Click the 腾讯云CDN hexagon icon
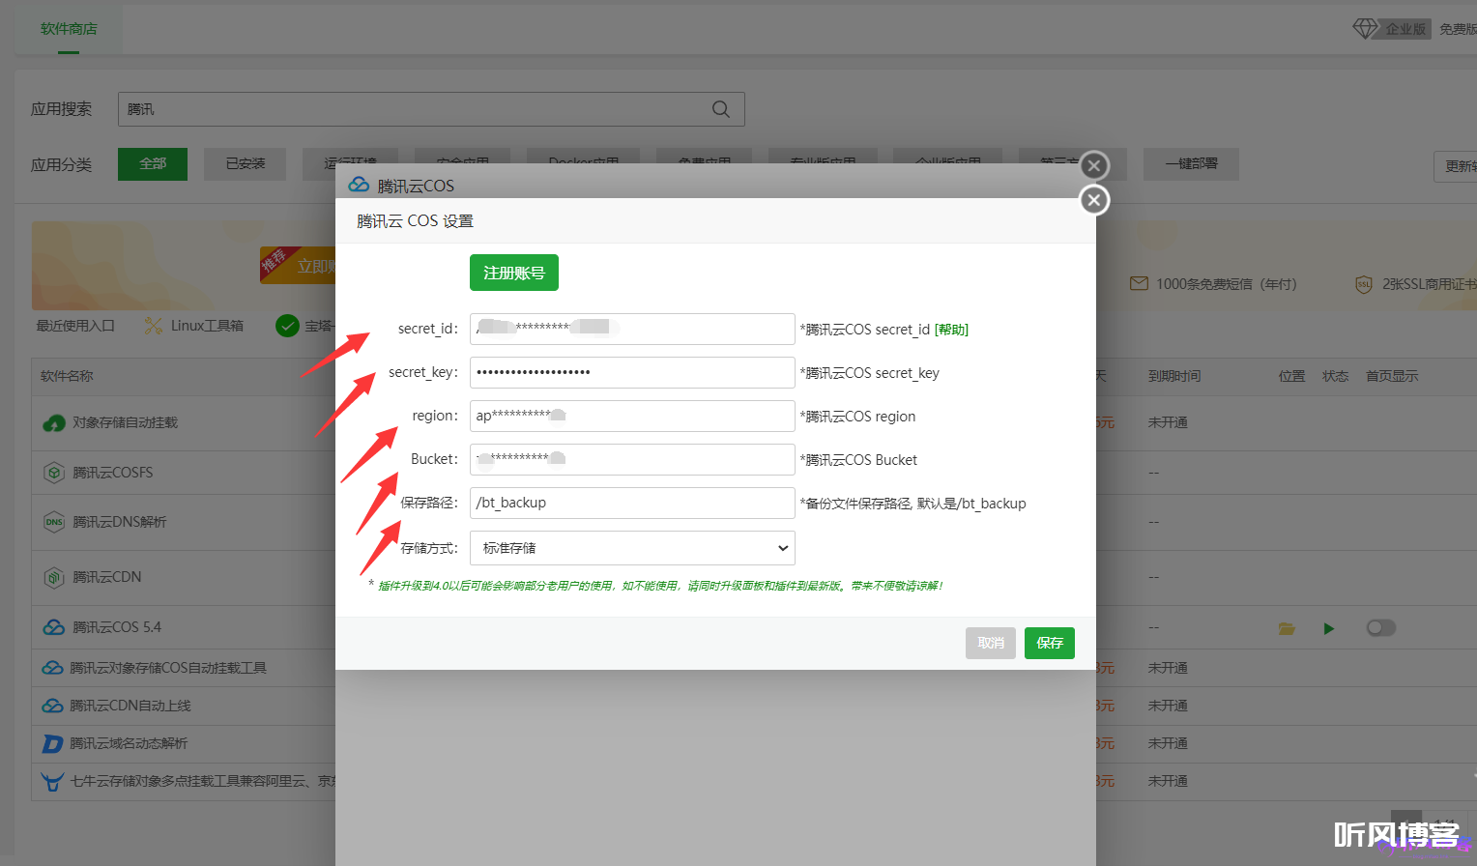Image resolution: width=1477 pixels, height=866 pixels. click(54, 577)
